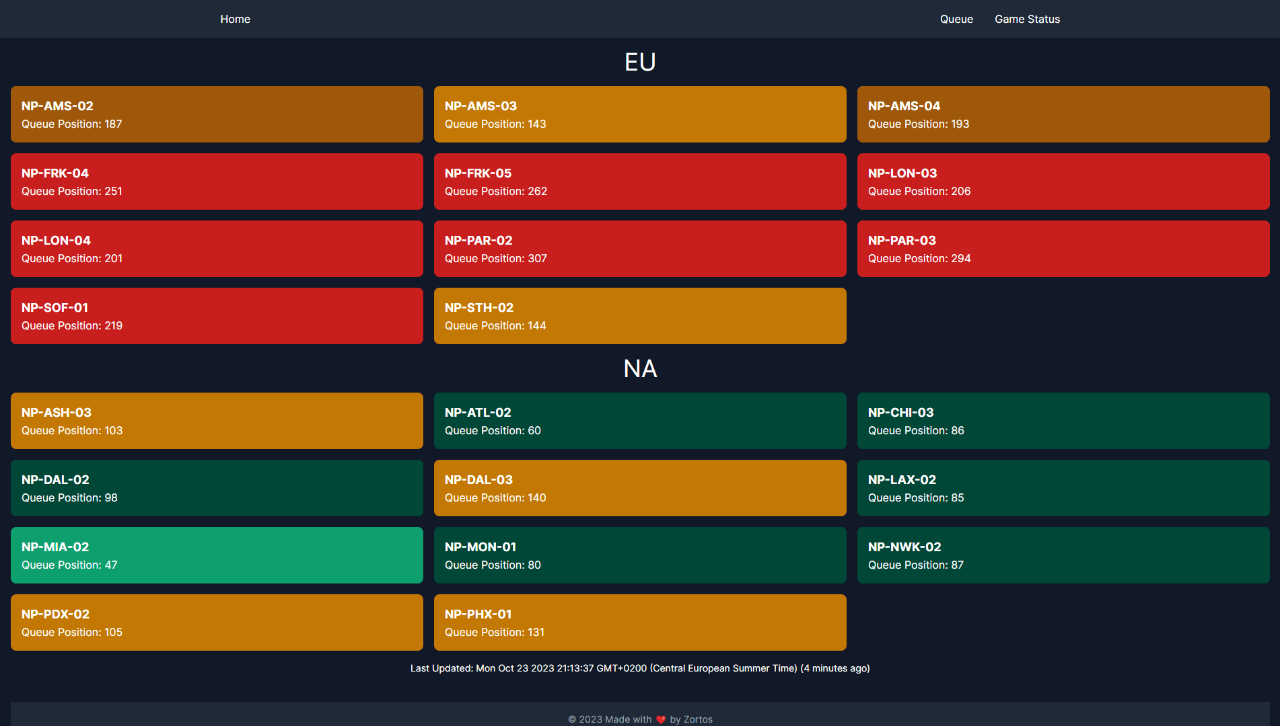
Task: Choose the NP-PHX-01 server card
Action: [640, 622]
